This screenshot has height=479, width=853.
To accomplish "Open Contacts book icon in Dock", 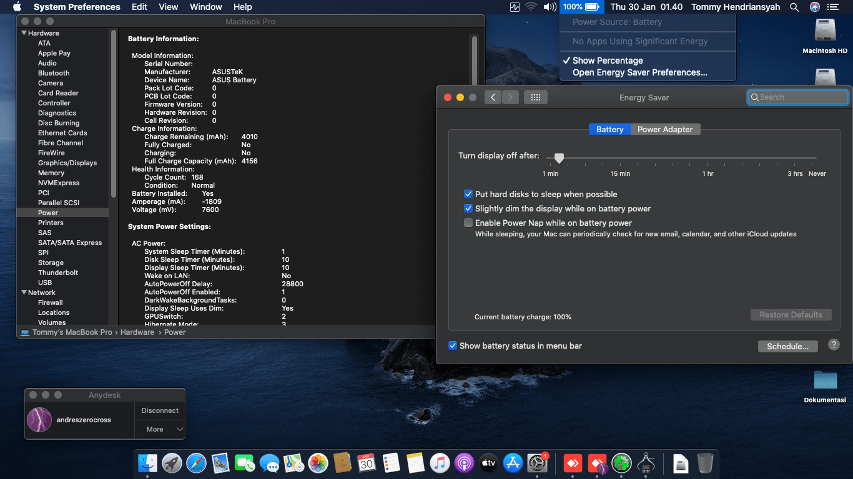I will [342, 463].
